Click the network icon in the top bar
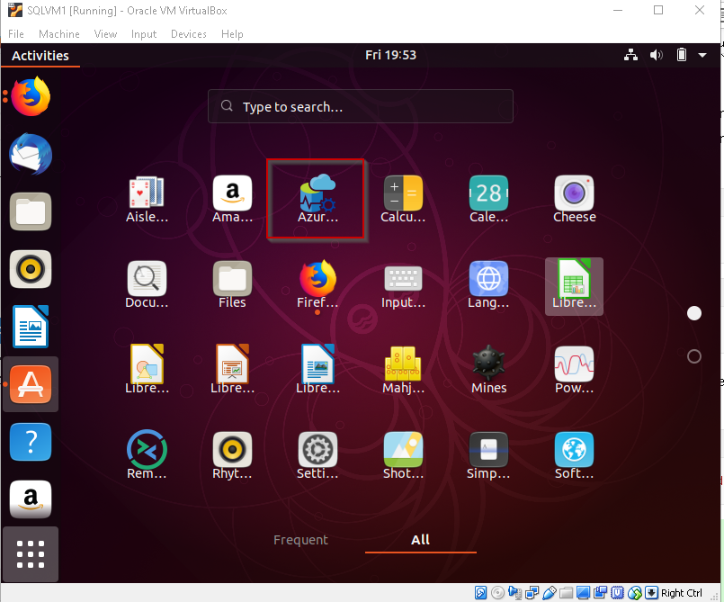The image size is (724, 602). [x=630, y=55]
